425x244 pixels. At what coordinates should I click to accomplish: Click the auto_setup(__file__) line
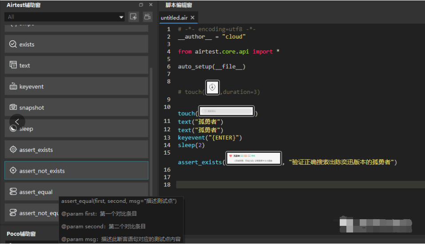pos(211,66)
